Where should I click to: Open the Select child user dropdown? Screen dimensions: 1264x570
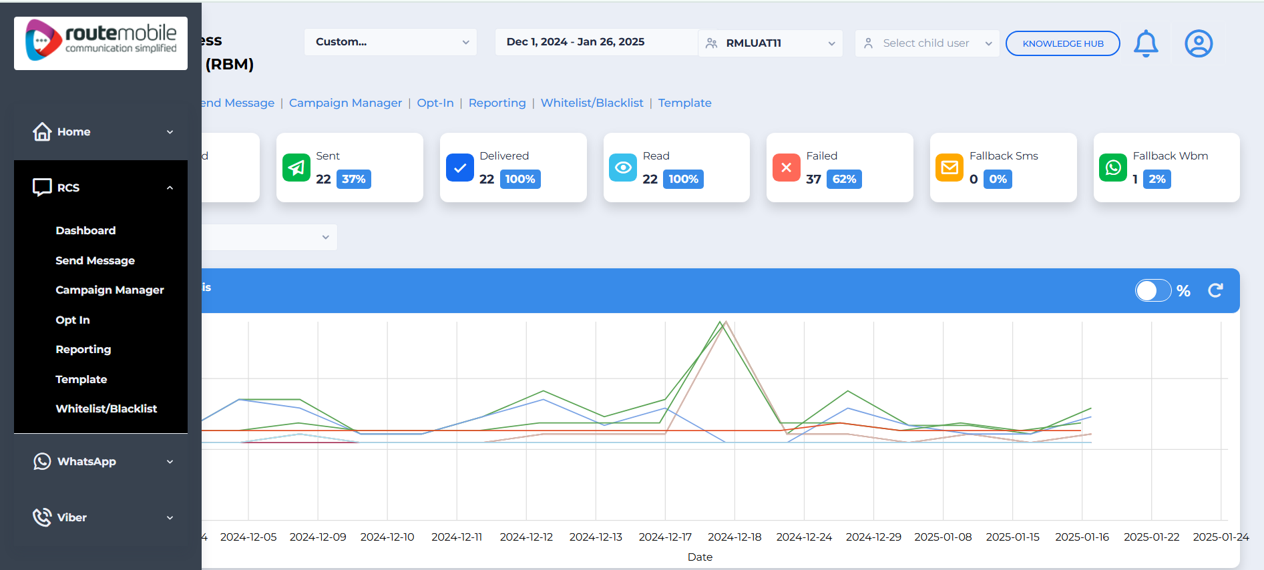pyautogui.click(x=927, y=43)
